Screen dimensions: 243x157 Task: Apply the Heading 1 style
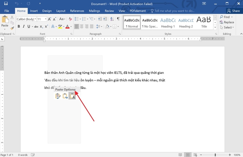(168, 23)
